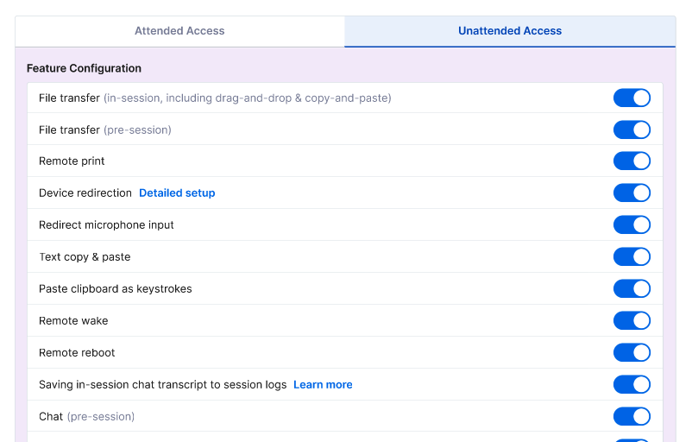Click the Feature Configuration heading
692x442 pixels.
[x=84, y=68]
